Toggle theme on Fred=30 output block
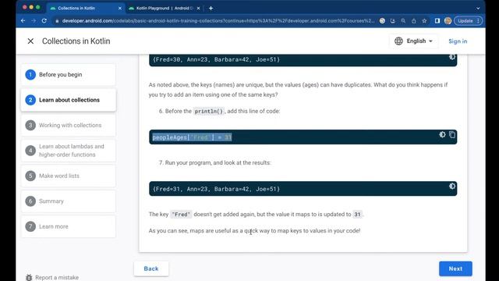 [452, 57]
